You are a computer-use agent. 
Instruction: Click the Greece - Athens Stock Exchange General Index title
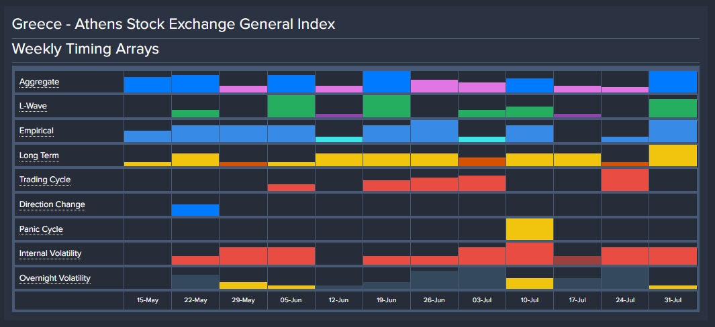(173, 24)
